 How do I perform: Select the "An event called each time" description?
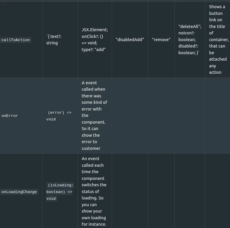coord(94,191)
